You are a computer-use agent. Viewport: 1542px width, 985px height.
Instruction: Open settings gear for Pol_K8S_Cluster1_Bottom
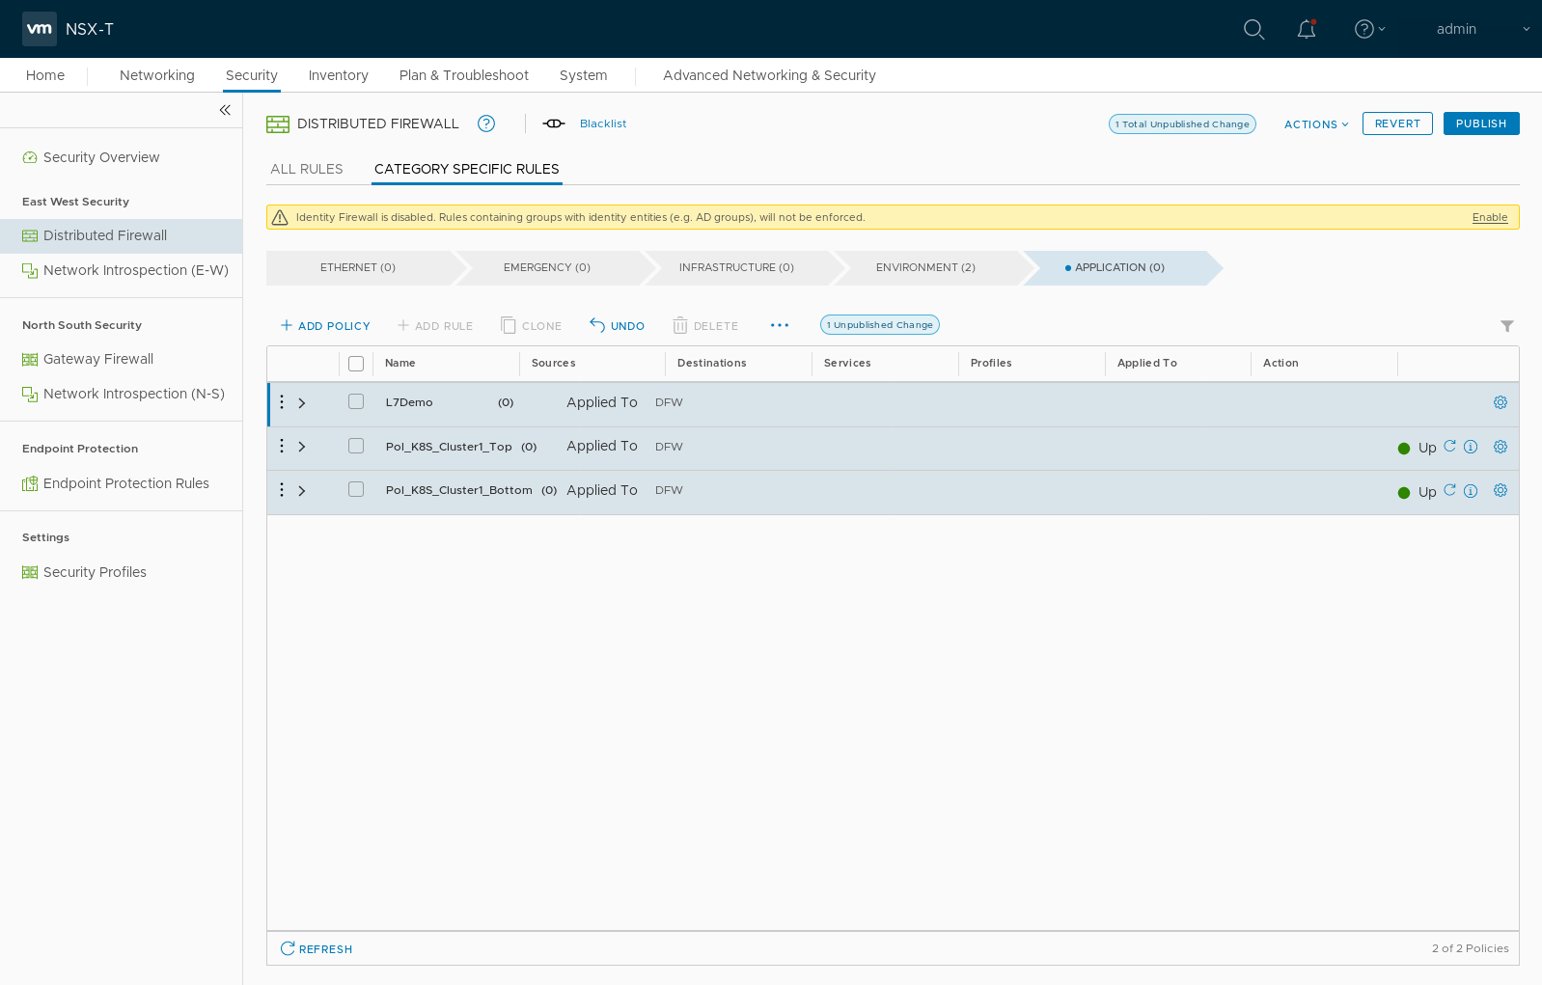click(x=1501, y=490)
